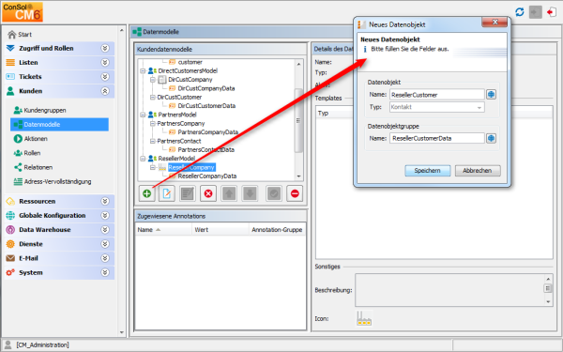
Task: Click the ConSol CM6 logo
Action: coord(23,12)
